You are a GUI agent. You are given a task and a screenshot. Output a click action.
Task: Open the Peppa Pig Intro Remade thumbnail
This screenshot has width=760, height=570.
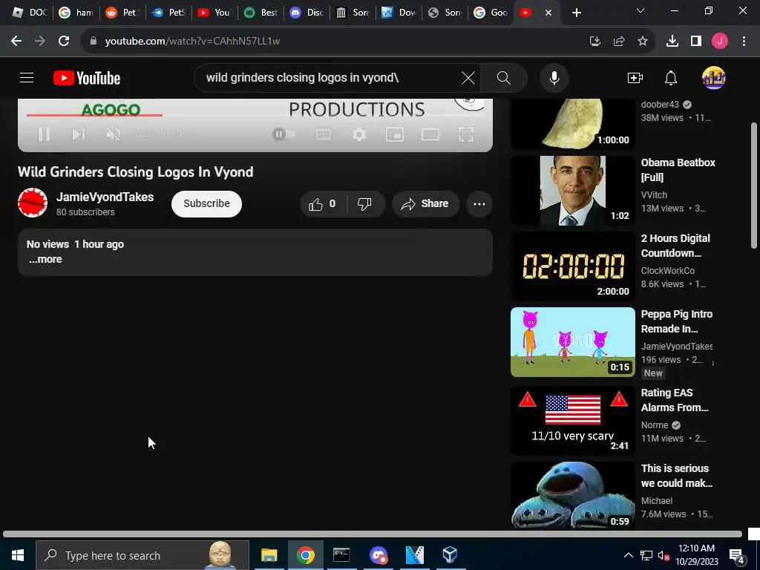[x=572, y=341]
